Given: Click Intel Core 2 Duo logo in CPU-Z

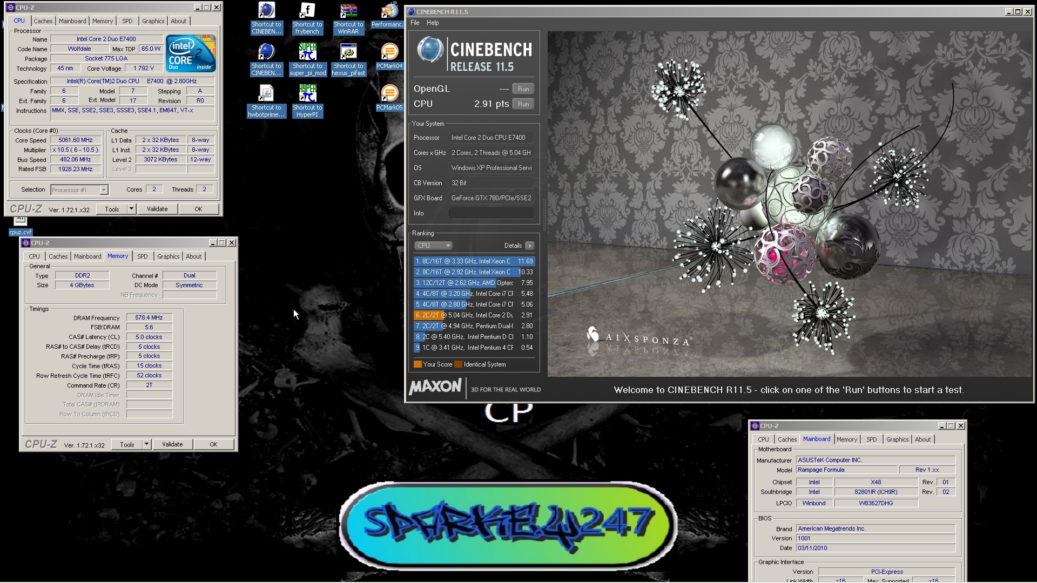Looking at the screenshot, I should point(191,53).
